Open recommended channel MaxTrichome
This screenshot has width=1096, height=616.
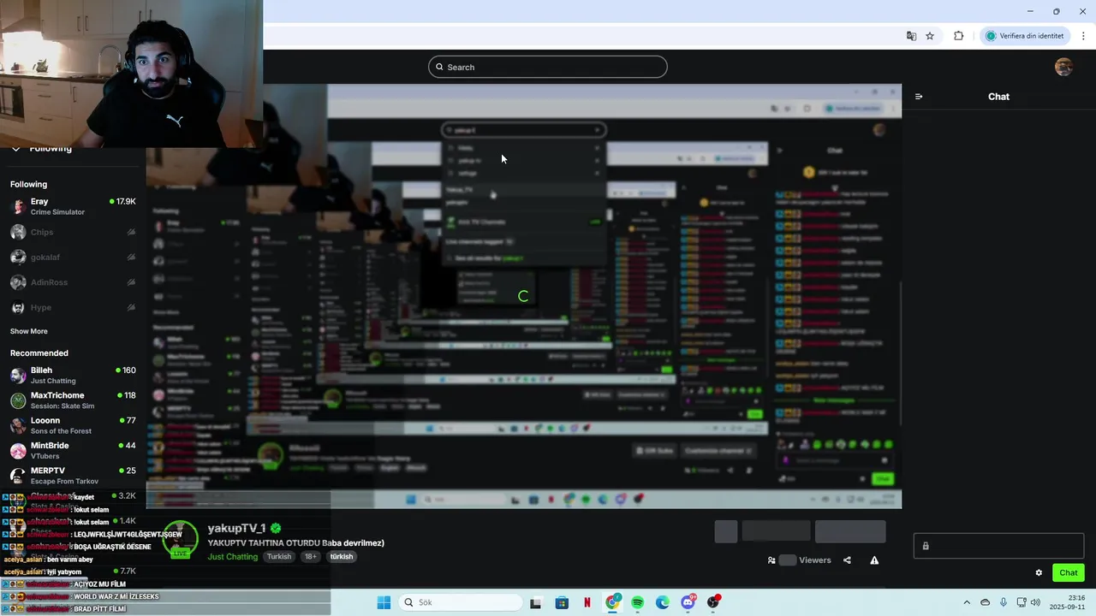tap(73, 400)
